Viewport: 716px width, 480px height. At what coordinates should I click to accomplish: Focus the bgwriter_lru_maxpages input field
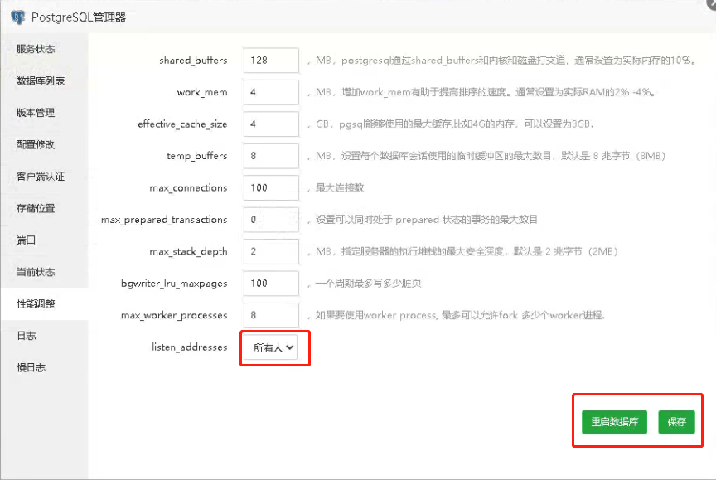(x=271, y=284)
